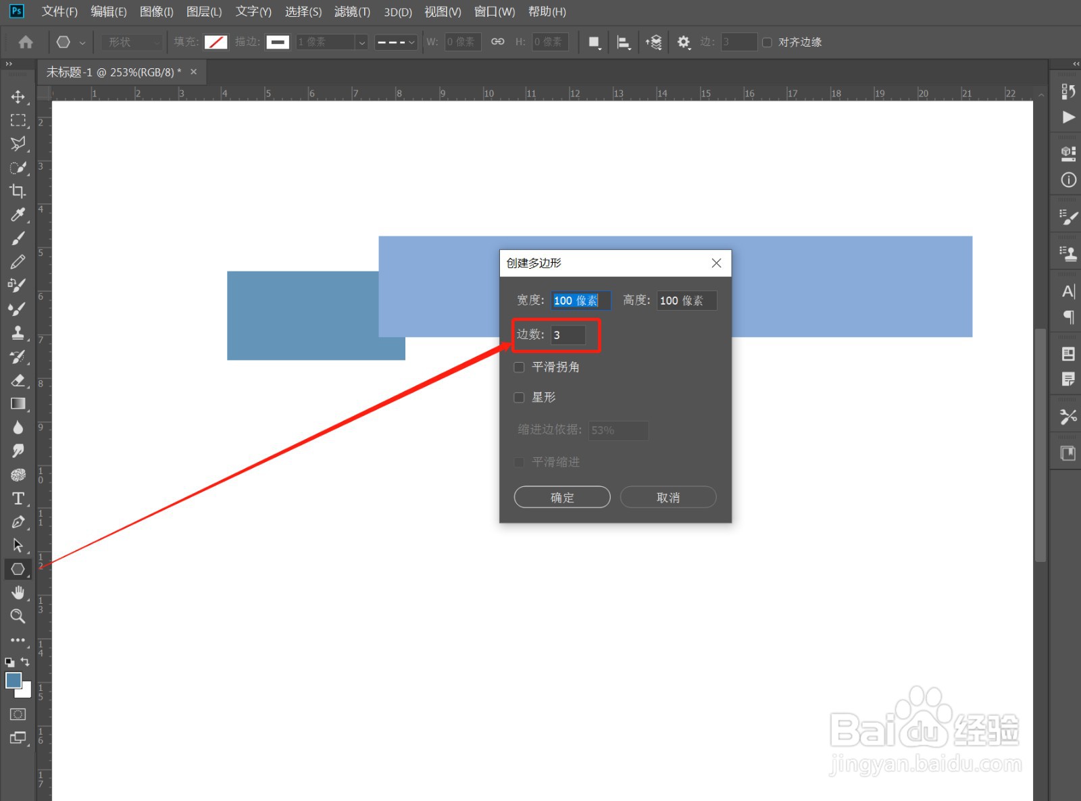Open the 图层(L) menu
The image size is (1081, 801).
click(x=204, y=11)
